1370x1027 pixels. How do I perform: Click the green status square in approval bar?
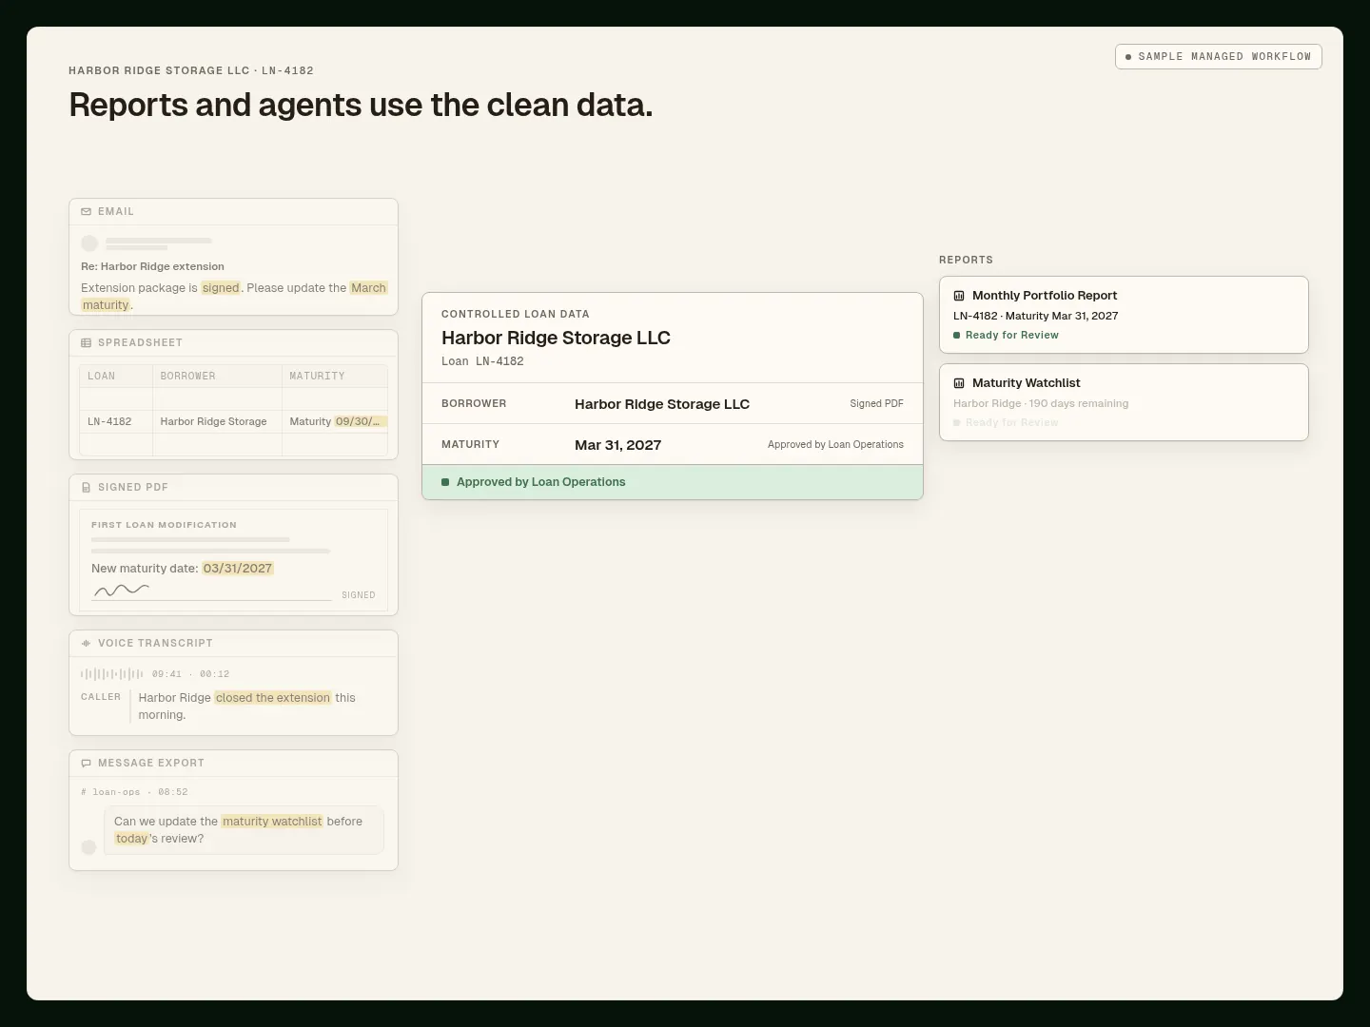[445, 482]
